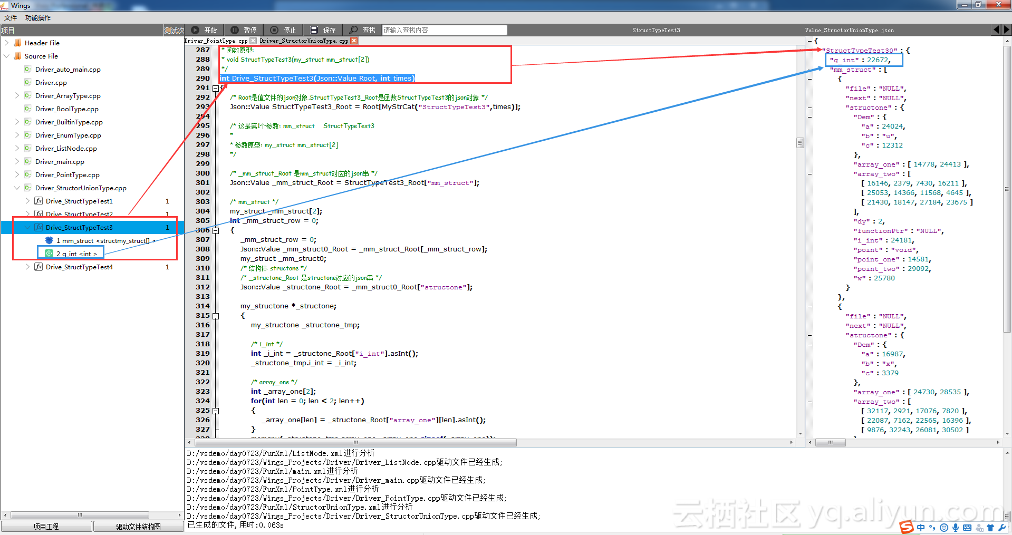Switch to the 项目工程 bottom tab

(46, 527)
